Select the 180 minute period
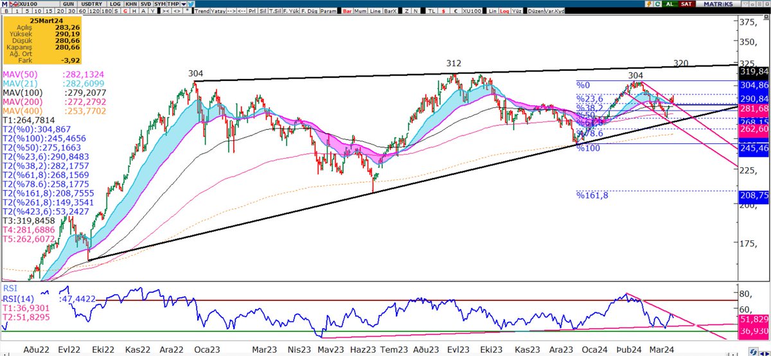Image resolution: width=771 pixels, height=356 pixels. 107,11
